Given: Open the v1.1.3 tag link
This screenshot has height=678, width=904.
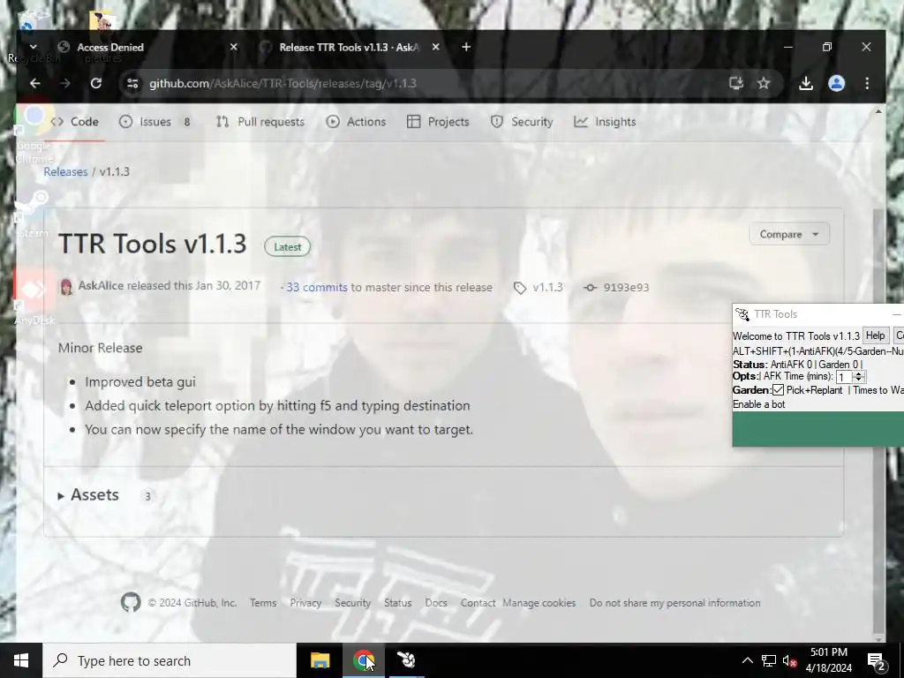Looking at the screenshot, I should pyautogui.click(x=547, y=287).
